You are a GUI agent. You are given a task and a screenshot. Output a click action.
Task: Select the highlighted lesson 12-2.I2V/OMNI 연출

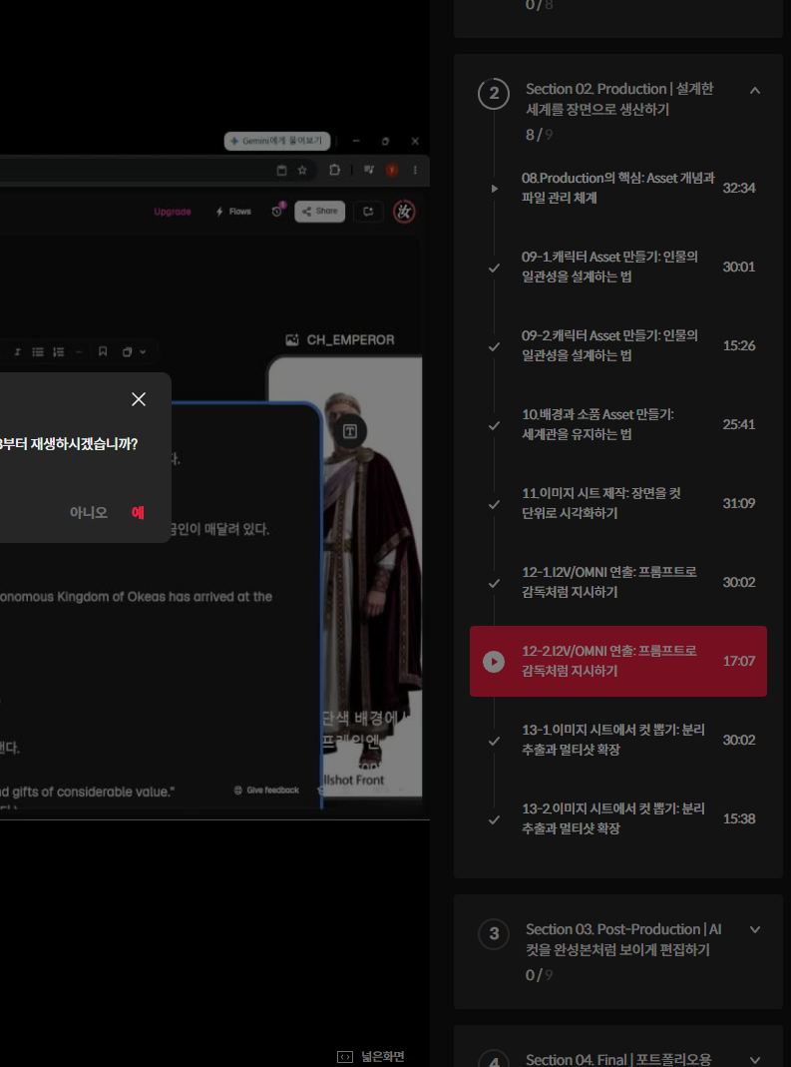pyautogui.click(x=618, y=662)
